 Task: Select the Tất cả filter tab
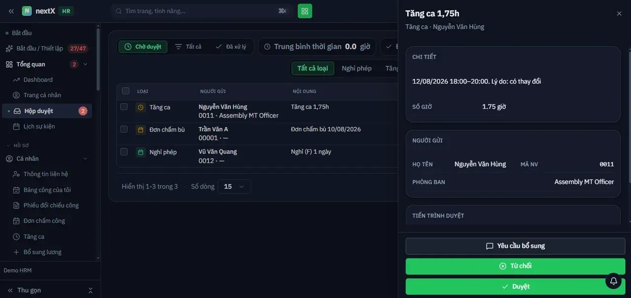(x=188, y=47)
